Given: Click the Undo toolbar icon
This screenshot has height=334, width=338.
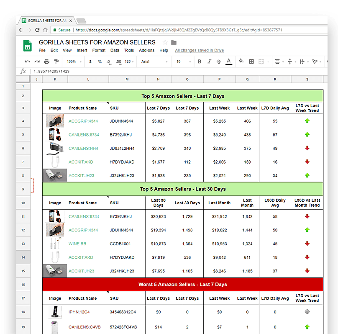Looking at the screenshot, I should [x=27, y=62].
